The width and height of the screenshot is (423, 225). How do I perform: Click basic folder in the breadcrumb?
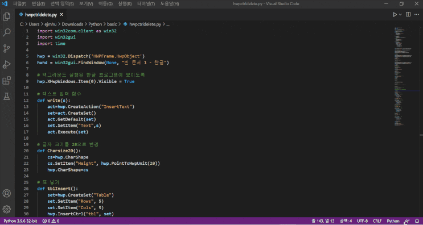tap(112, 24)
